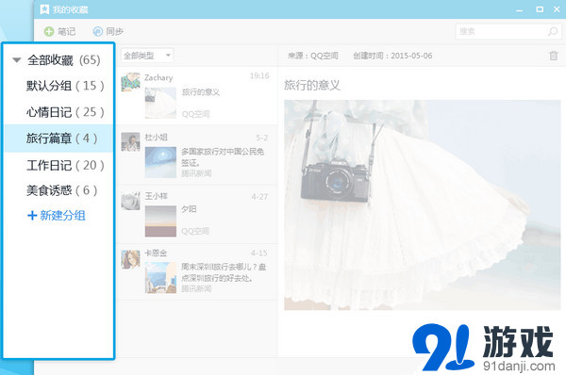Image resolution: width=566 pixels, height=375 pixels.
Task: Maximize the 我的收藏 window
Action: [x=540, y=9]
